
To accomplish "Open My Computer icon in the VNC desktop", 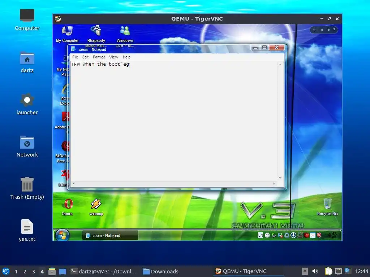I will [67, 34].
